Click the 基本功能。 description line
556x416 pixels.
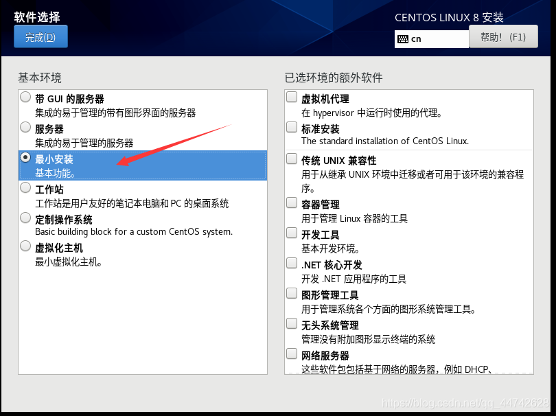(x=55, y=174)
